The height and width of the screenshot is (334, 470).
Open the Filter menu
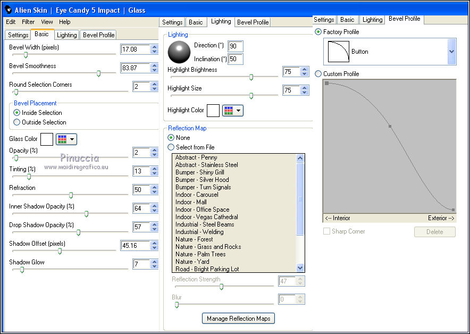pos(28,22)
